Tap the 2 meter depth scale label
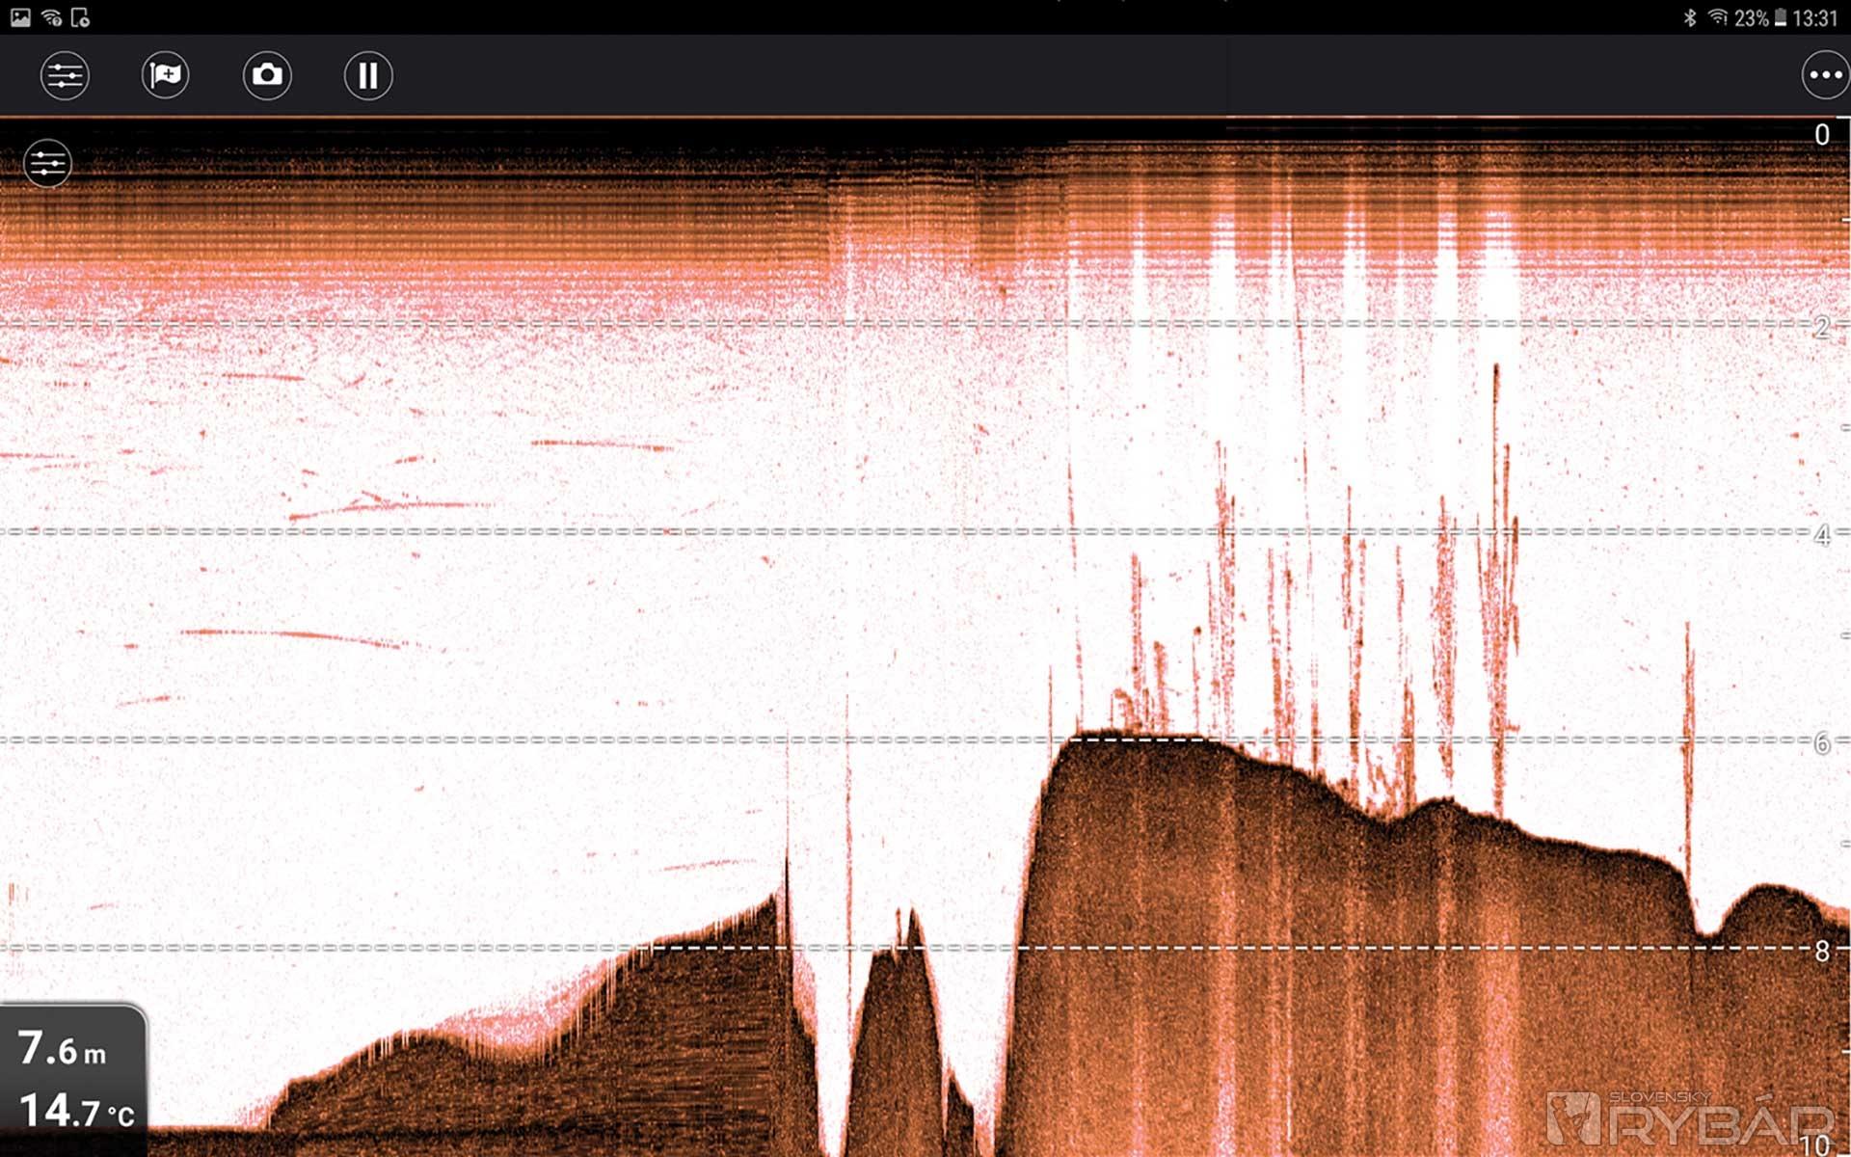1851x1157 pixels. (1821, 326)
